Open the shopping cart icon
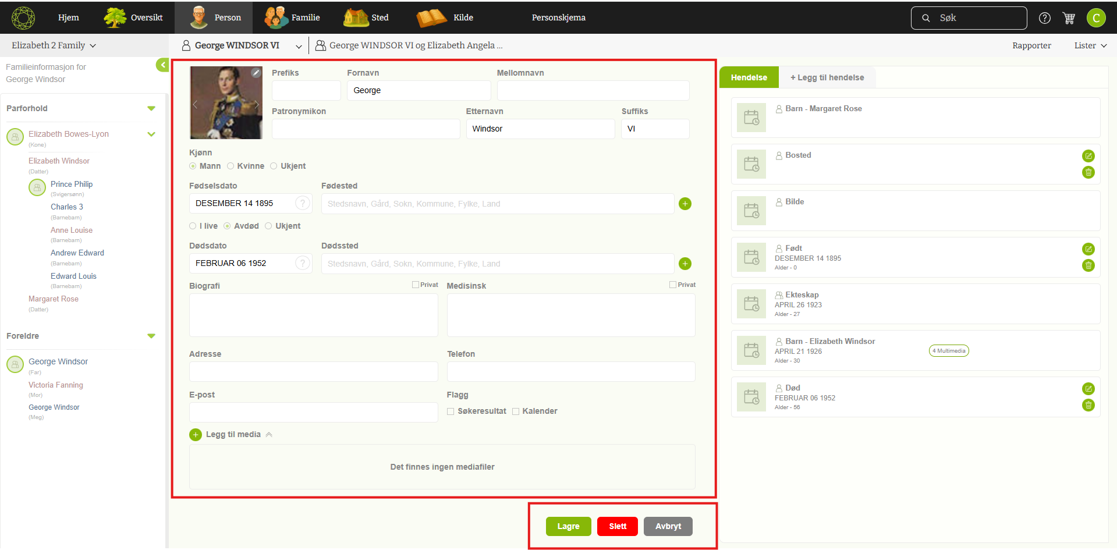The height and width of the screenshot is (550, 1117). pos(1069,18)
